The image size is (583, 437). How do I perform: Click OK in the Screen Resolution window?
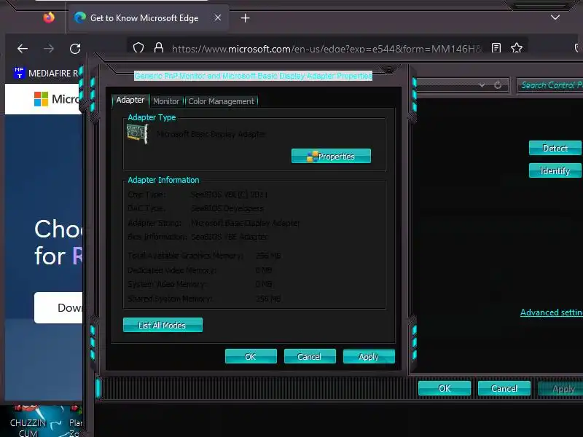point(445,388)
